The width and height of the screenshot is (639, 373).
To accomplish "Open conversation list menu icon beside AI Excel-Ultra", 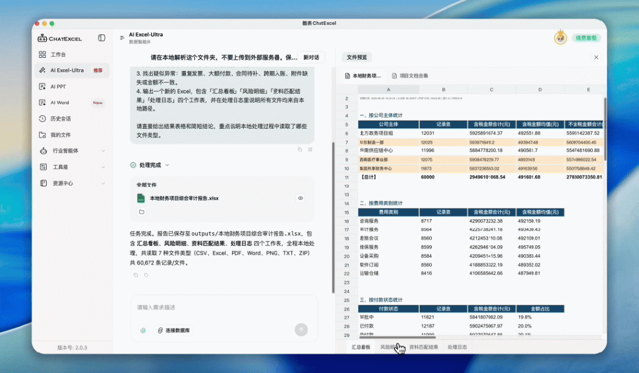I will pos(122,38).
